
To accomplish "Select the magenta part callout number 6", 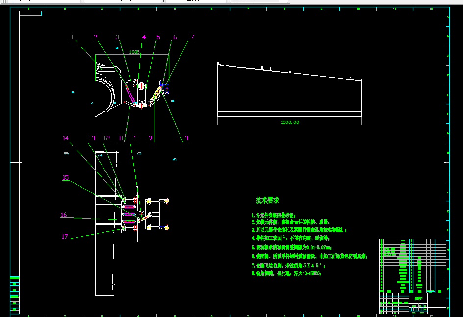I will point(175,37).
